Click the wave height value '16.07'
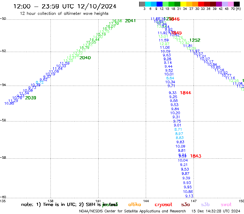The height and width of the screenshot is (214, 244). [x=111, y=26]
